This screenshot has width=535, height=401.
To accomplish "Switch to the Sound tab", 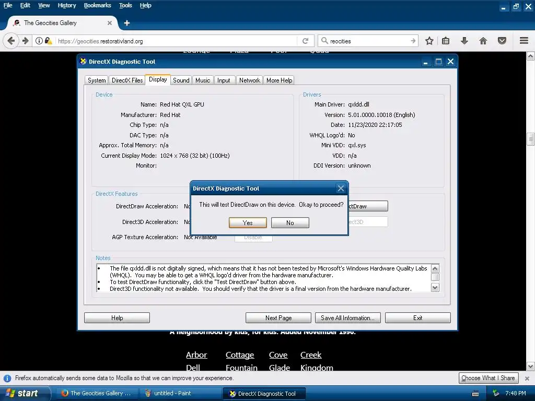I will point(181,80).
